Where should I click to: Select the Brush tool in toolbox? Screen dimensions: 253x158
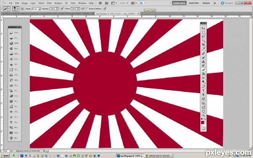pos(203,57)
